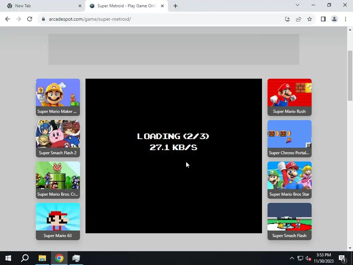This screenshot has height=265, width=353.
Task: Open Super Mario Bros Star game card
Action: point(290,180)
